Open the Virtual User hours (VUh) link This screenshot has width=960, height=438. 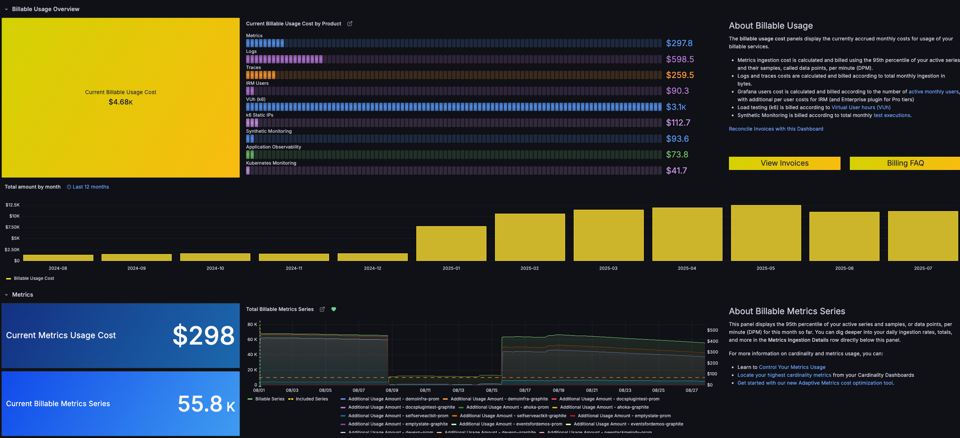pos(861,107)
